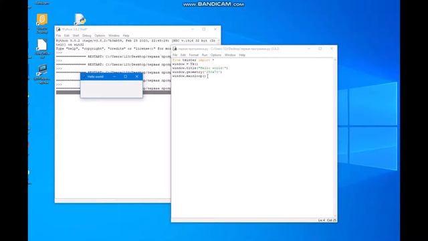Click the window.title code line in editor
The height and width of the screenshot is (241, 428).
pos(200,68)
